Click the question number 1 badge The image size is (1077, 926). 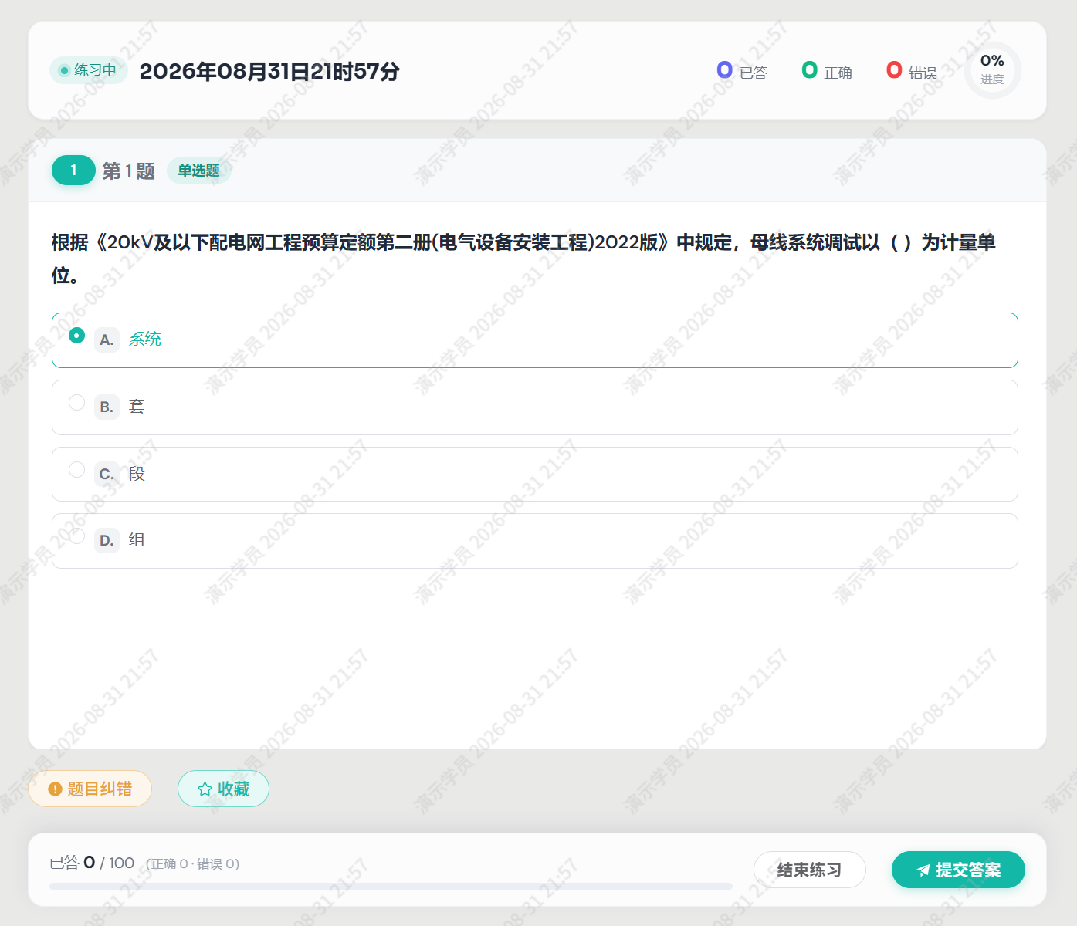(73, 171)
